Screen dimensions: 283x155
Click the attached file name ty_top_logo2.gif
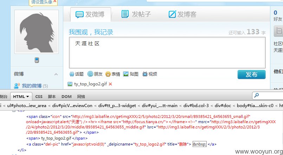coord(91,84)
